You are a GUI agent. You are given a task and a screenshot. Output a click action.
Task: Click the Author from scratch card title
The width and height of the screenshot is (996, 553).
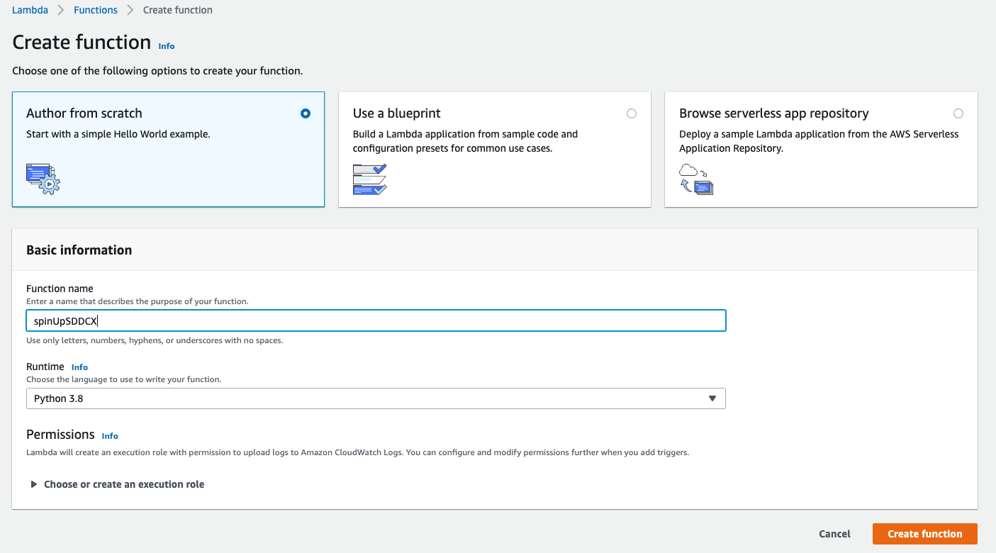click(x=84, y=113)
